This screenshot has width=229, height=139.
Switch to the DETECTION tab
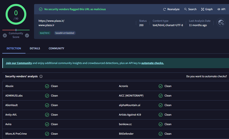click(14, 48)
